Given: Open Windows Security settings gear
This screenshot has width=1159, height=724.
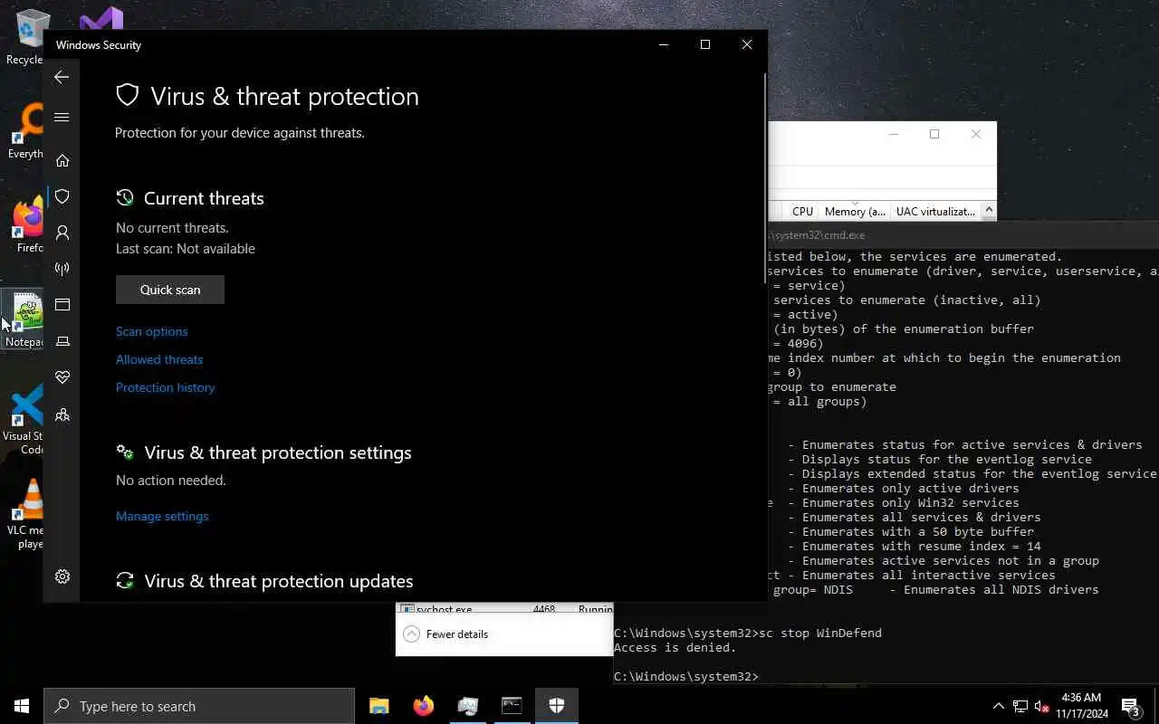Looking at the screenshot, I should coord(62,576).
